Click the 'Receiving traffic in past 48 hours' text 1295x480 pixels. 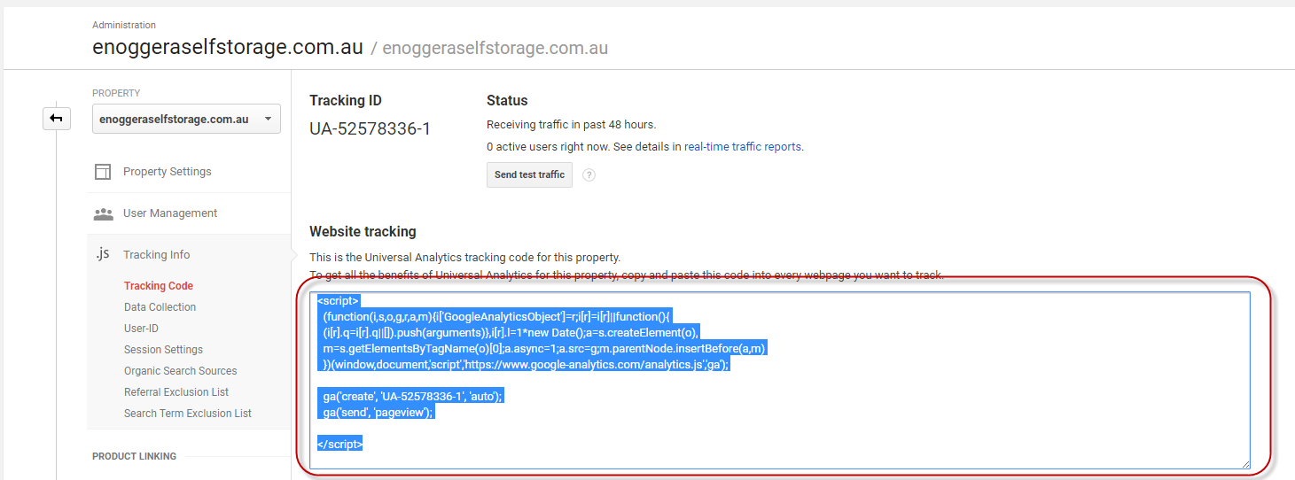click(572, 125)
